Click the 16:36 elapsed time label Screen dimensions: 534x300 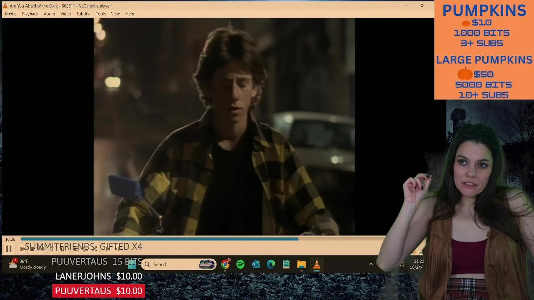[x=10, y=239]
